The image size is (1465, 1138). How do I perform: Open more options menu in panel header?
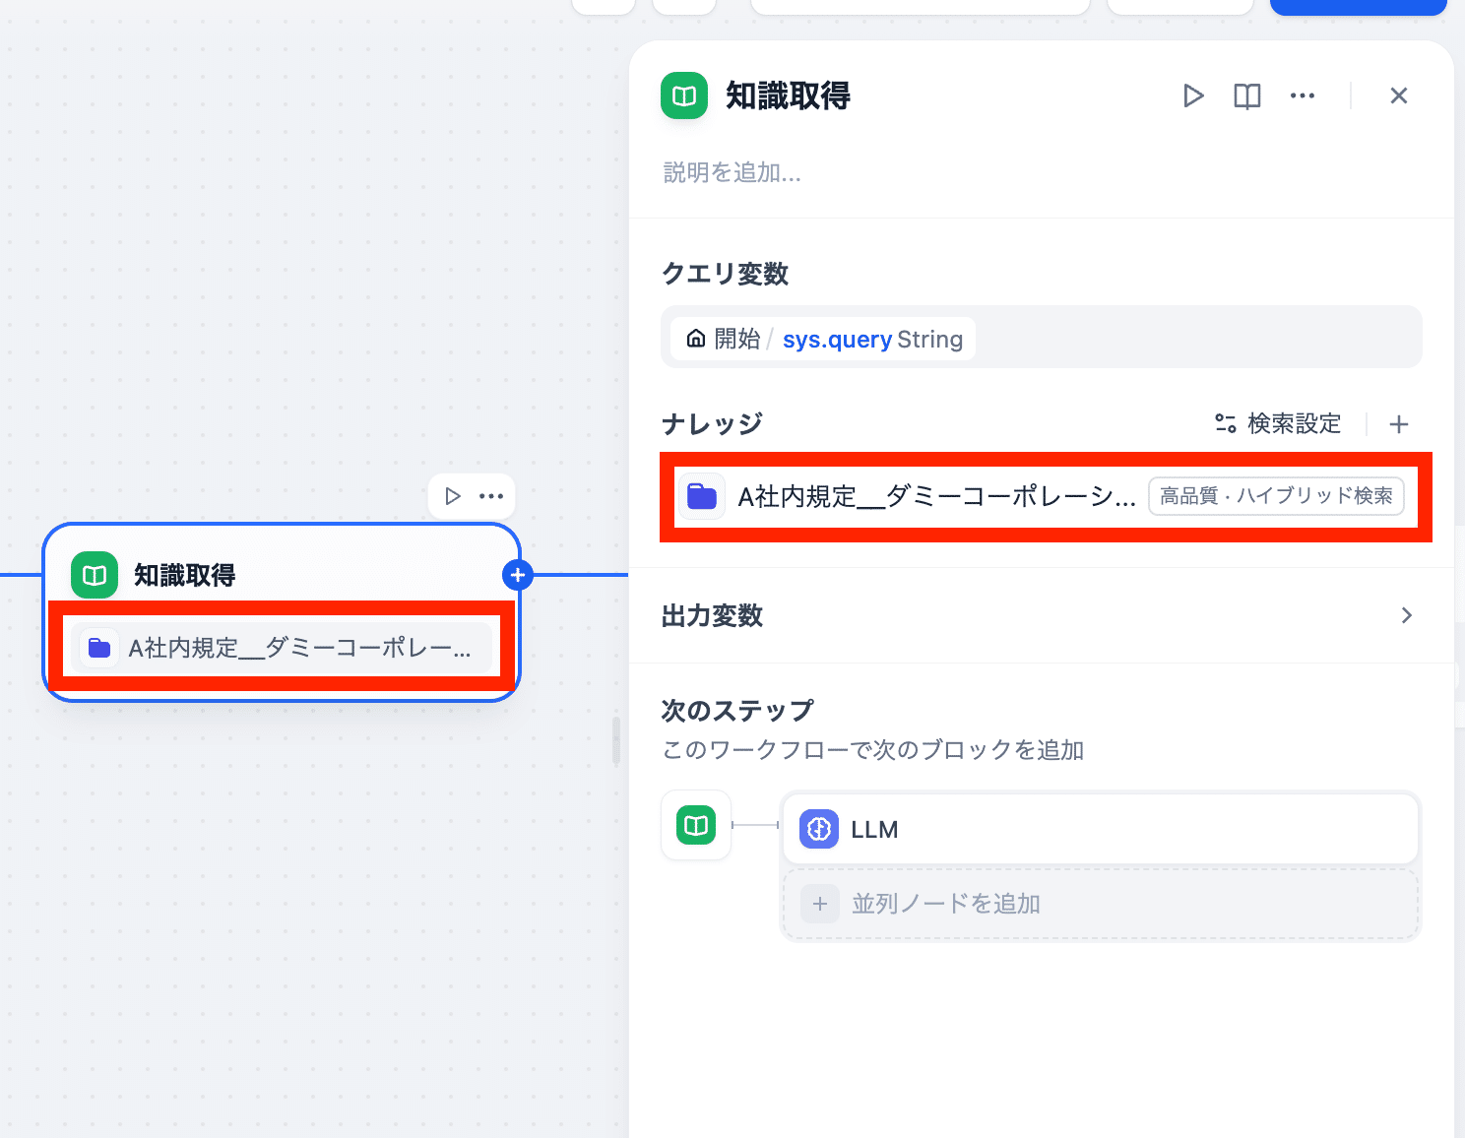pos(1302,95)
